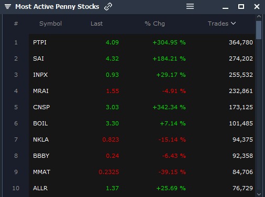Click the # column header
The image size is (265, 197).
click(x=16, y=24)
